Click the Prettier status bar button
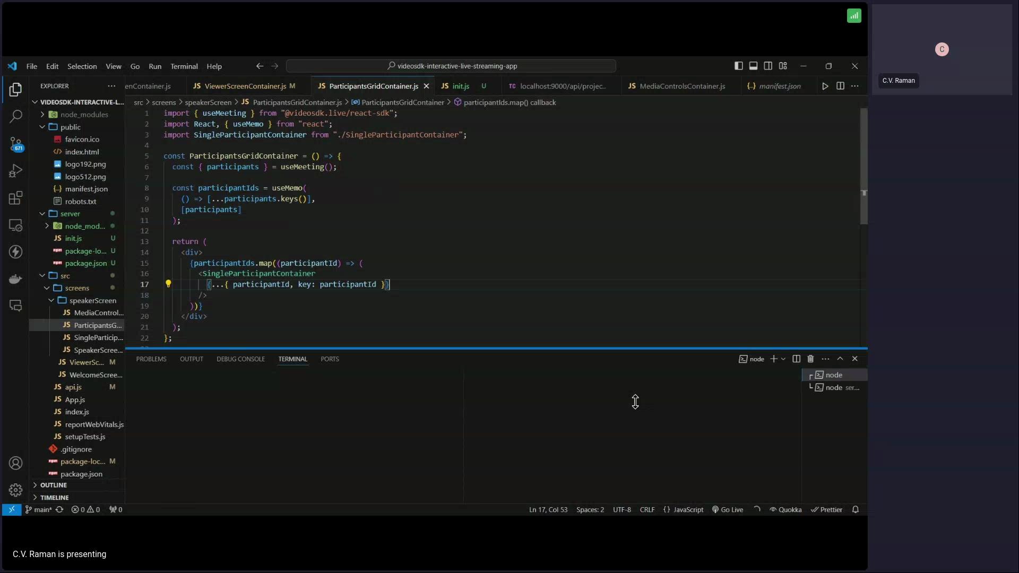The height and width of the screenshot is (573, 1019). point(826,510)
